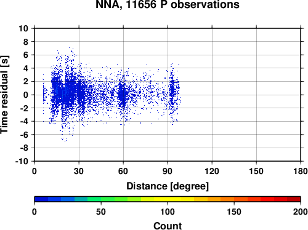Click the Count colorbar label
308x230 pixels.
coord(168,226)
